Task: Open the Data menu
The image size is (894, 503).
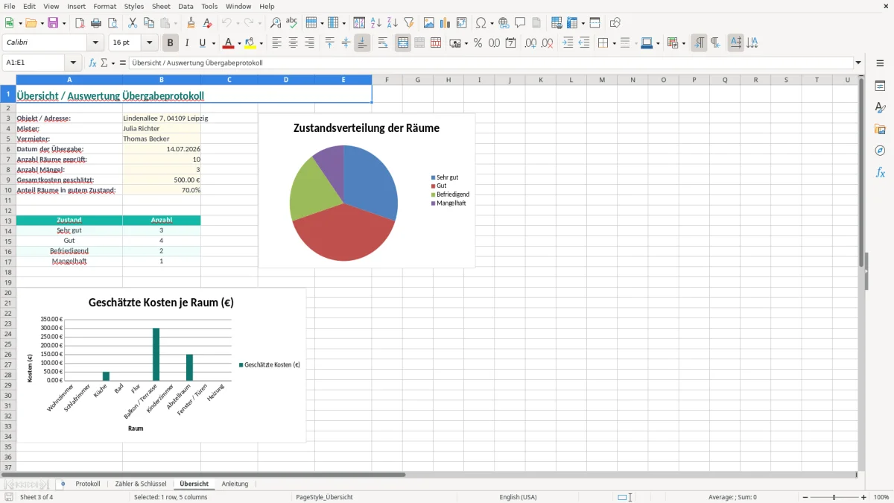Action: (x=186, y=6)
